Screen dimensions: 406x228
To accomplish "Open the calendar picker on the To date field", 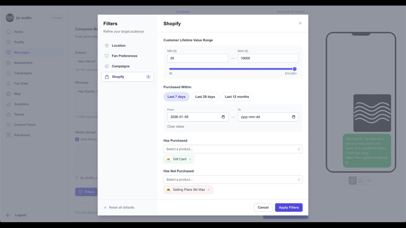I will [294, 117].
